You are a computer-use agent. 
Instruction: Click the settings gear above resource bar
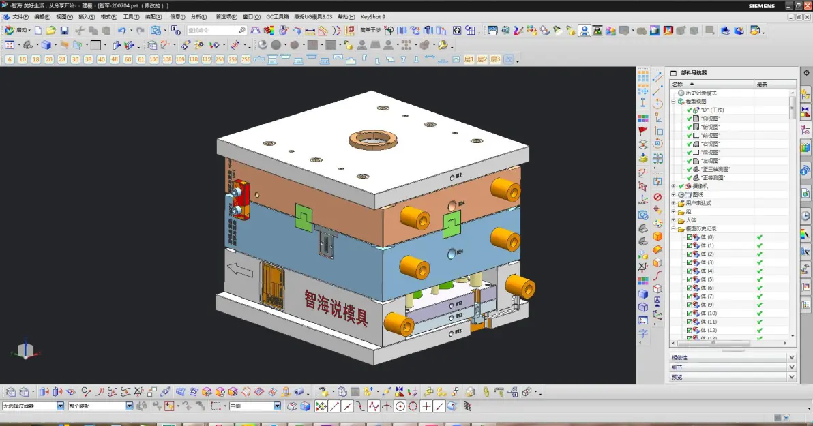click(806, 73)
